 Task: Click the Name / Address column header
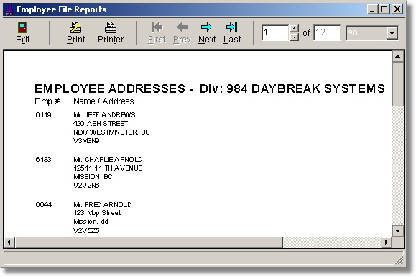(x=103, y=101)
